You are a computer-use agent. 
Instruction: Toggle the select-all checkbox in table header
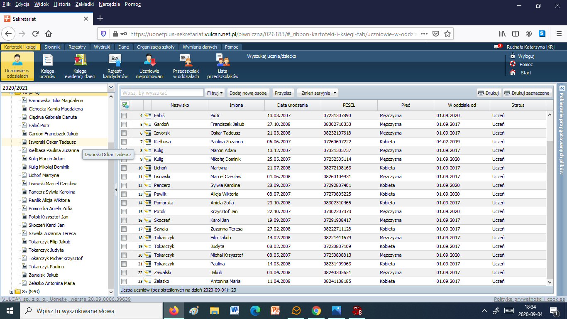(x=125, y=106)
